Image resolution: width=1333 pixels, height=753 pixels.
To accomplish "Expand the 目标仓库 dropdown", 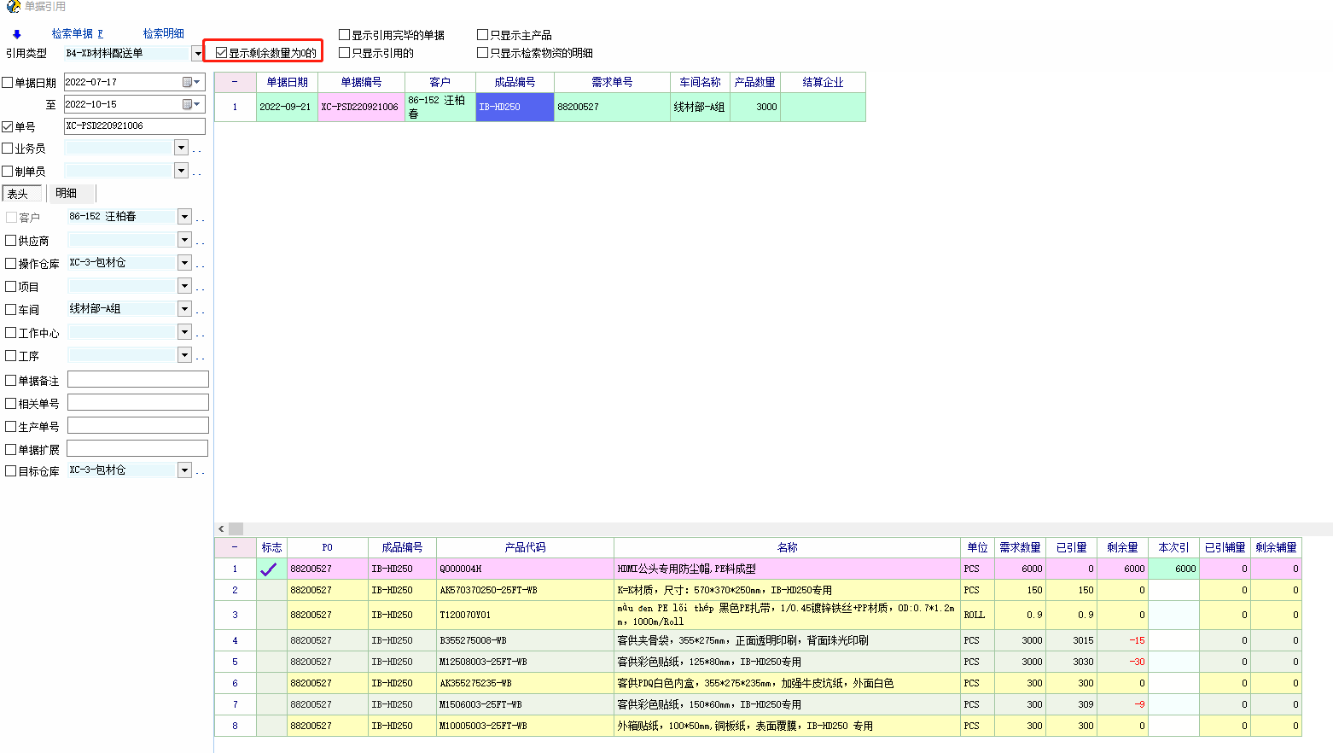I will pos(184,470).
